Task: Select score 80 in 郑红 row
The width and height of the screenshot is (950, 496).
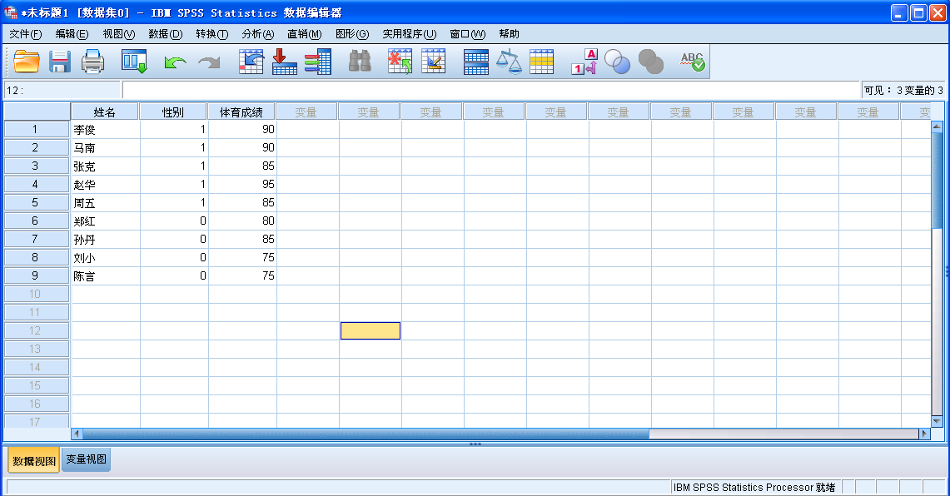Action: (x=242, y=221)
